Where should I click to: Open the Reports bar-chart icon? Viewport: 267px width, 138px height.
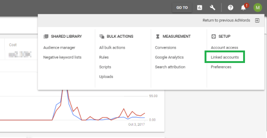click(199, 8)
